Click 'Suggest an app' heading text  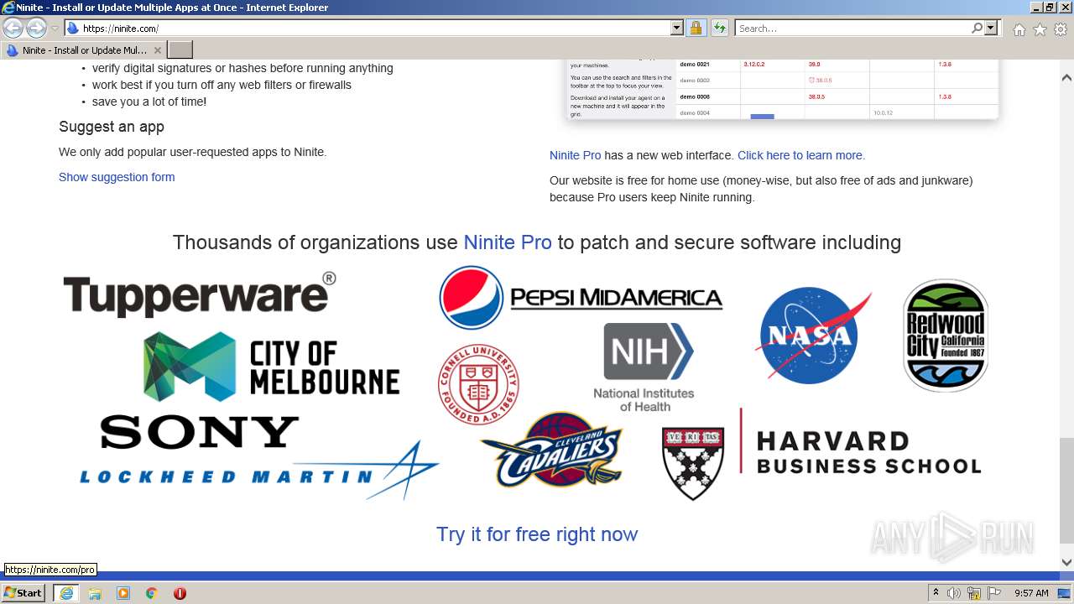tap(112, 127)
